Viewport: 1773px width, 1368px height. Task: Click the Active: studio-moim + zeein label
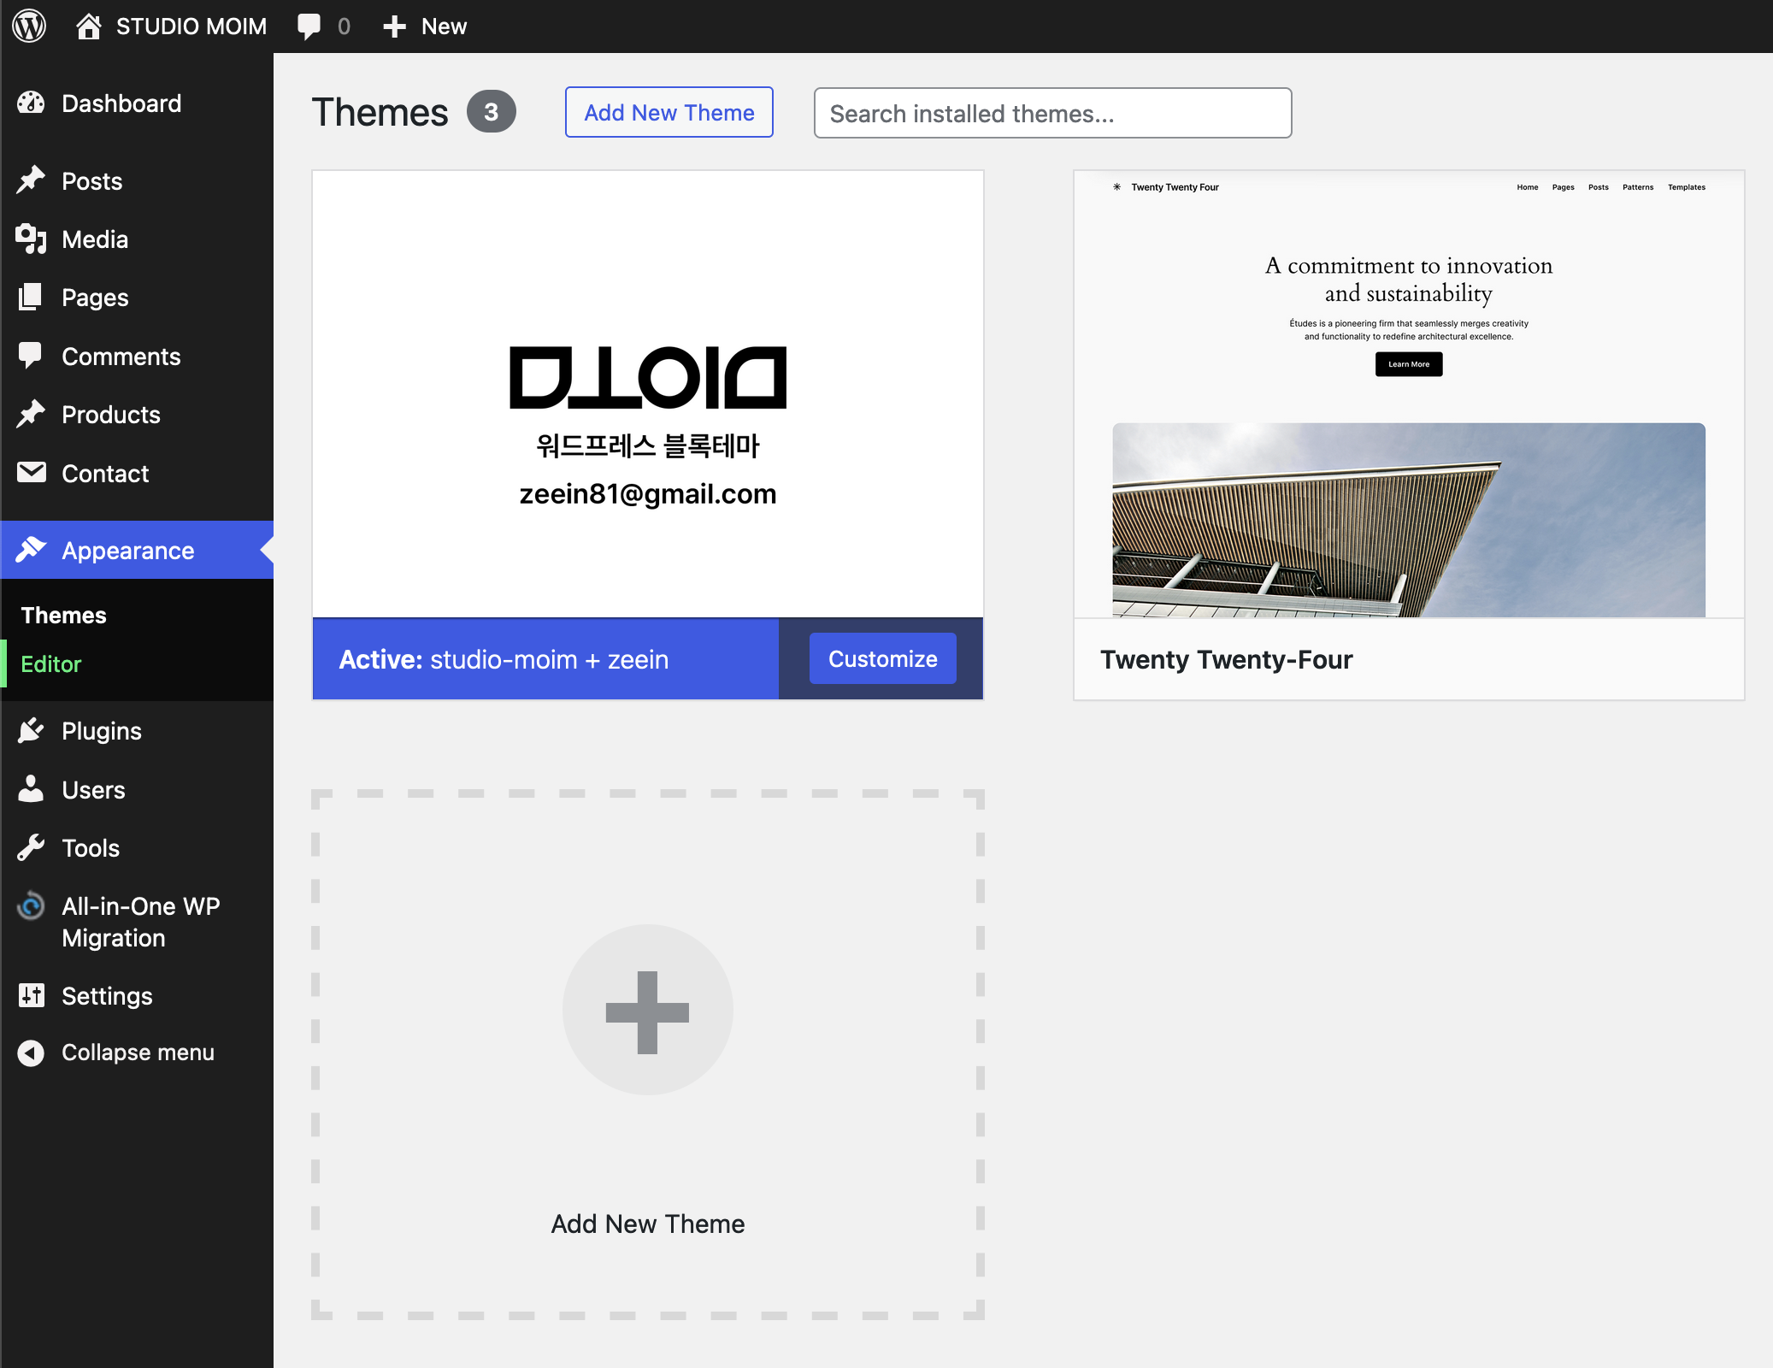point(504,659)
